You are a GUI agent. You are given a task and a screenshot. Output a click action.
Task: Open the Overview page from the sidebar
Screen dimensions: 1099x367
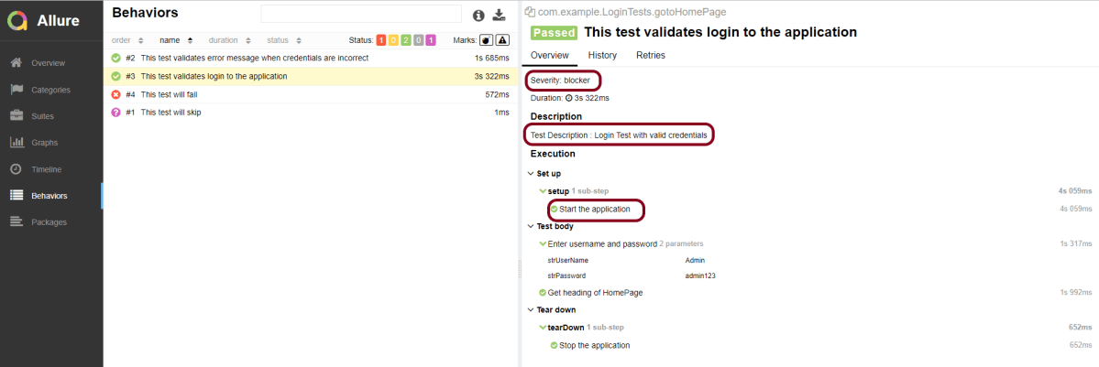pos(48,63)
